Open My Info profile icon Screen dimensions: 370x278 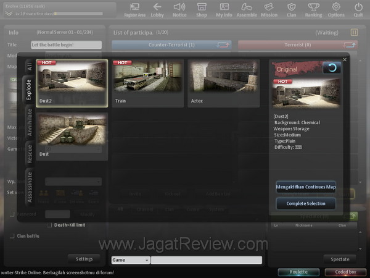coord(224,10)
